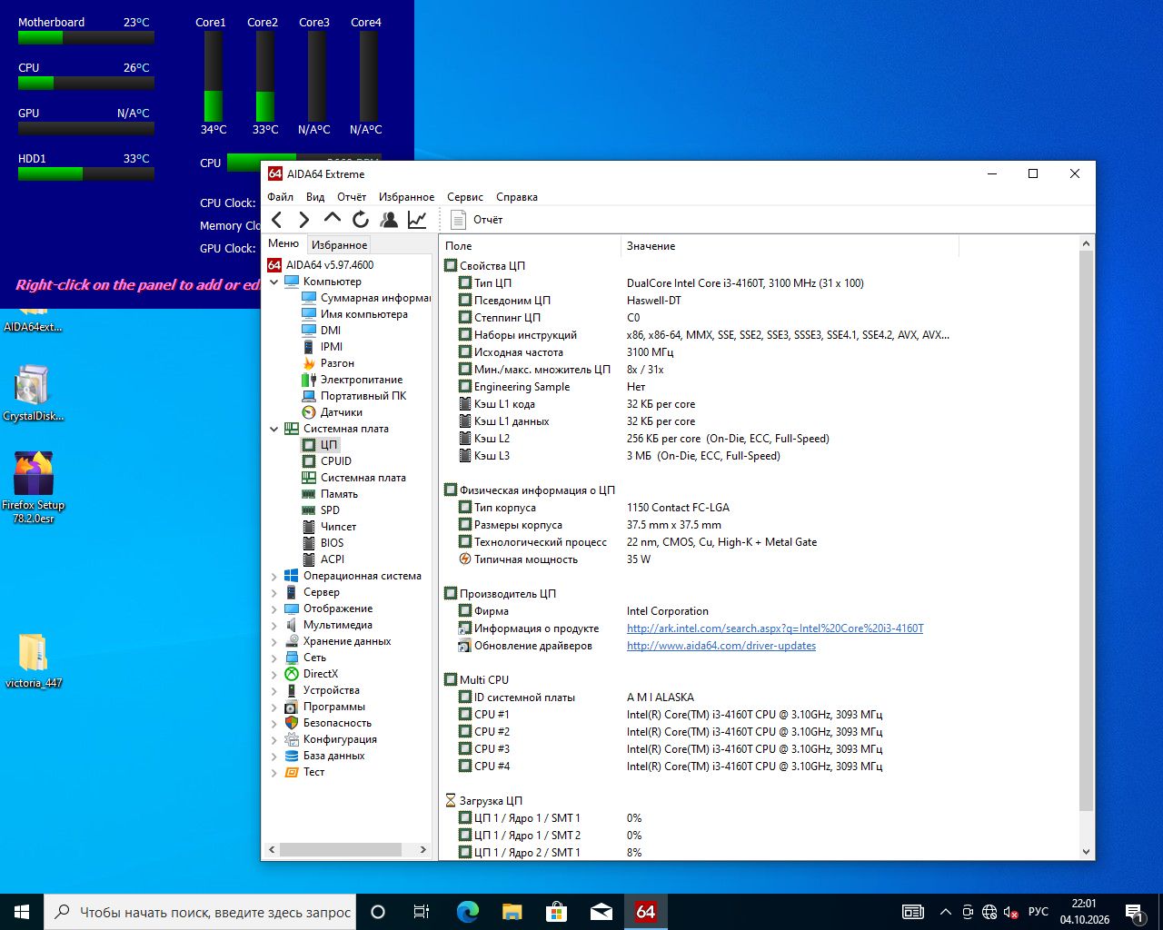Image resolution: width=1163 pixels, height=930 pixels.
Task: Open the victoria_447 folder on desktop
Action: pos(34,661)
